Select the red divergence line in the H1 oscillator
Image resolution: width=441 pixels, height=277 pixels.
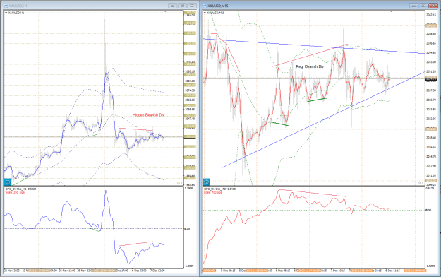(136, 244)
